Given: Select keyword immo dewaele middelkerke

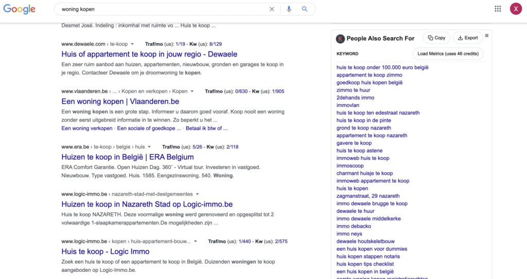Looking at the screenshot, I should coord(368,218).
